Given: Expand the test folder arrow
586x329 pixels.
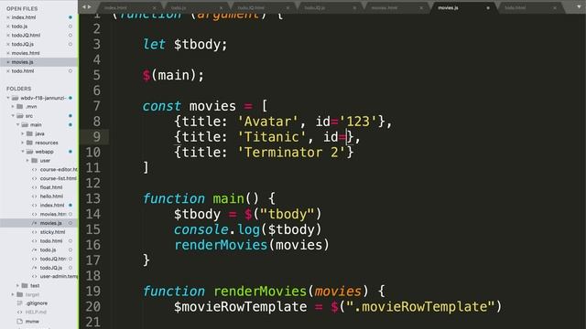Looking at the screenshot, I should point(17,286).
